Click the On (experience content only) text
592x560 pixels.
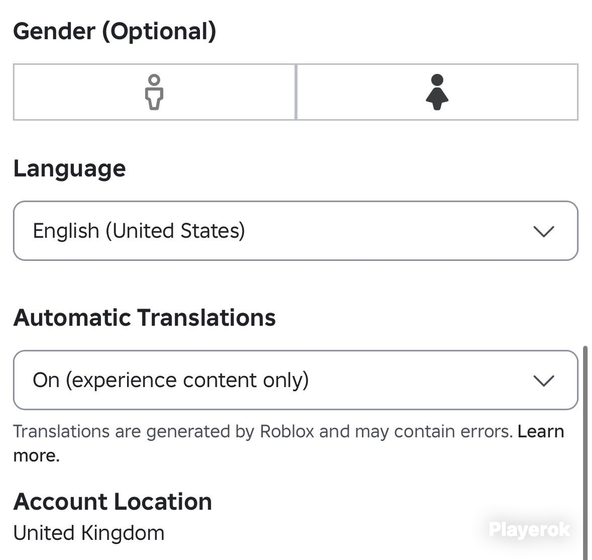click(x=171, y=380)
